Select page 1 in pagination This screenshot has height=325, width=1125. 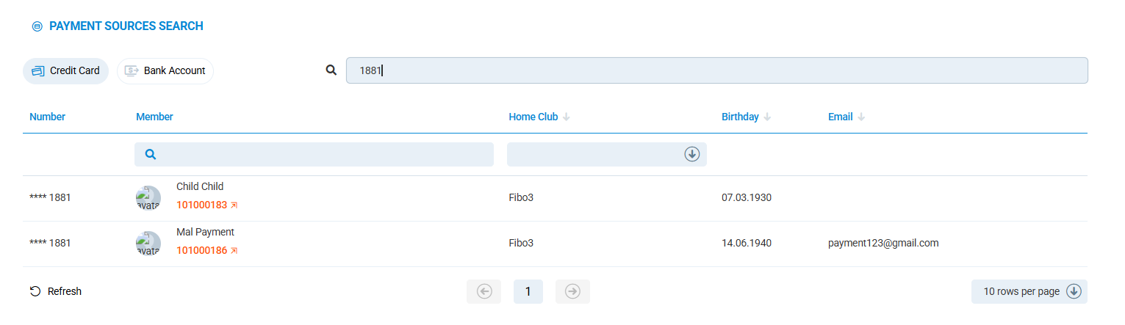point(528,291)
